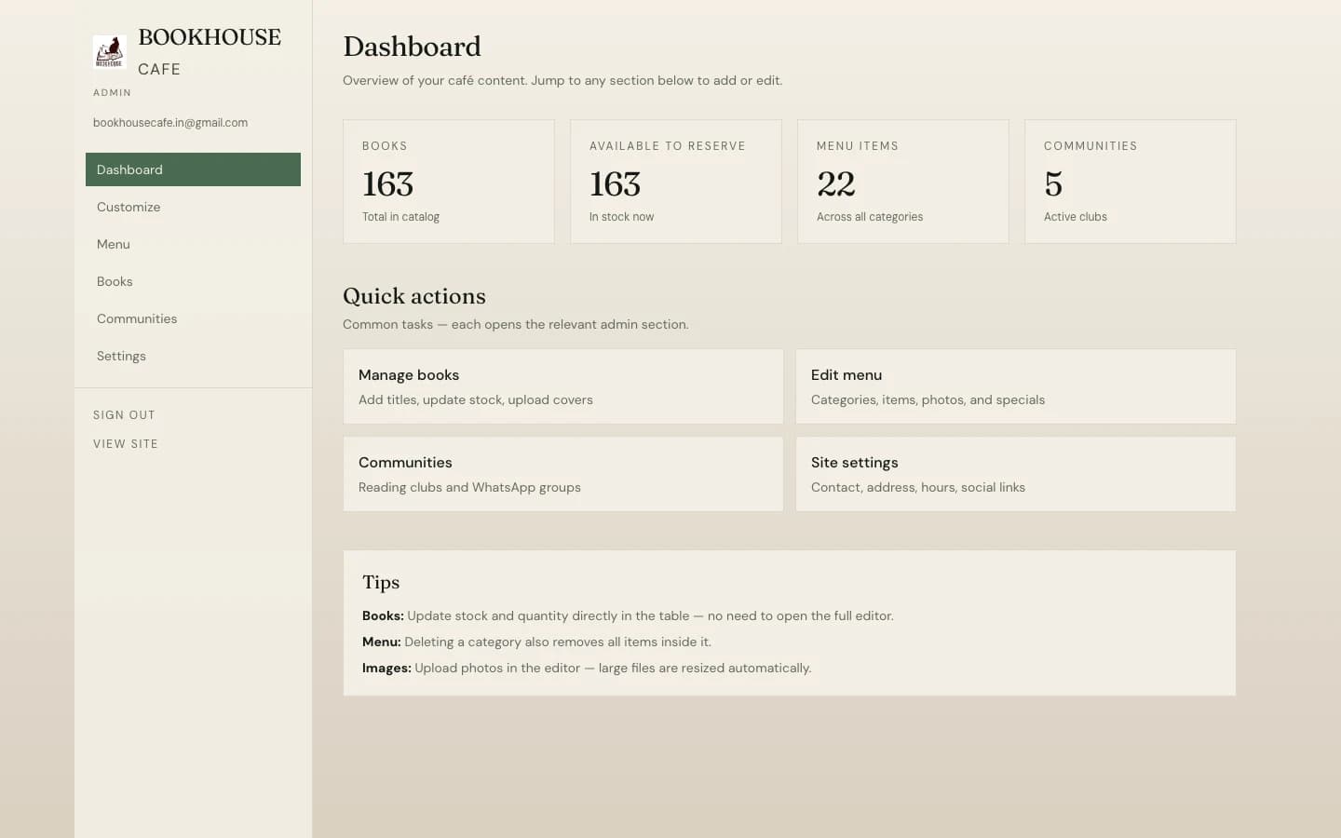Open the Dashboard sidebar item
The image size is (1341, 838).
click(x=193, y=169)
